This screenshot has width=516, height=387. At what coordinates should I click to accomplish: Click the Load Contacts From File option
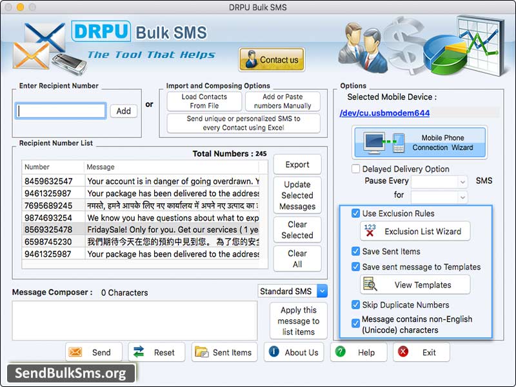pos(204,101)
